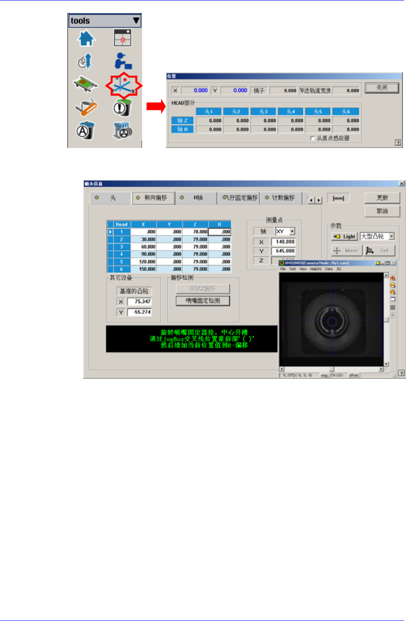Zoom in on camera view
The height and width of the screenshot is (621, 406).
393,278
